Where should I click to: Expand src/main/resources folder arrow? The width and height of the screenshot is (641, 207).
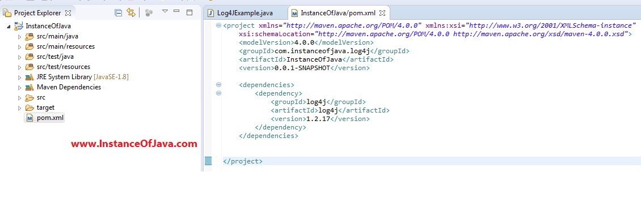(x=19, y=47)
